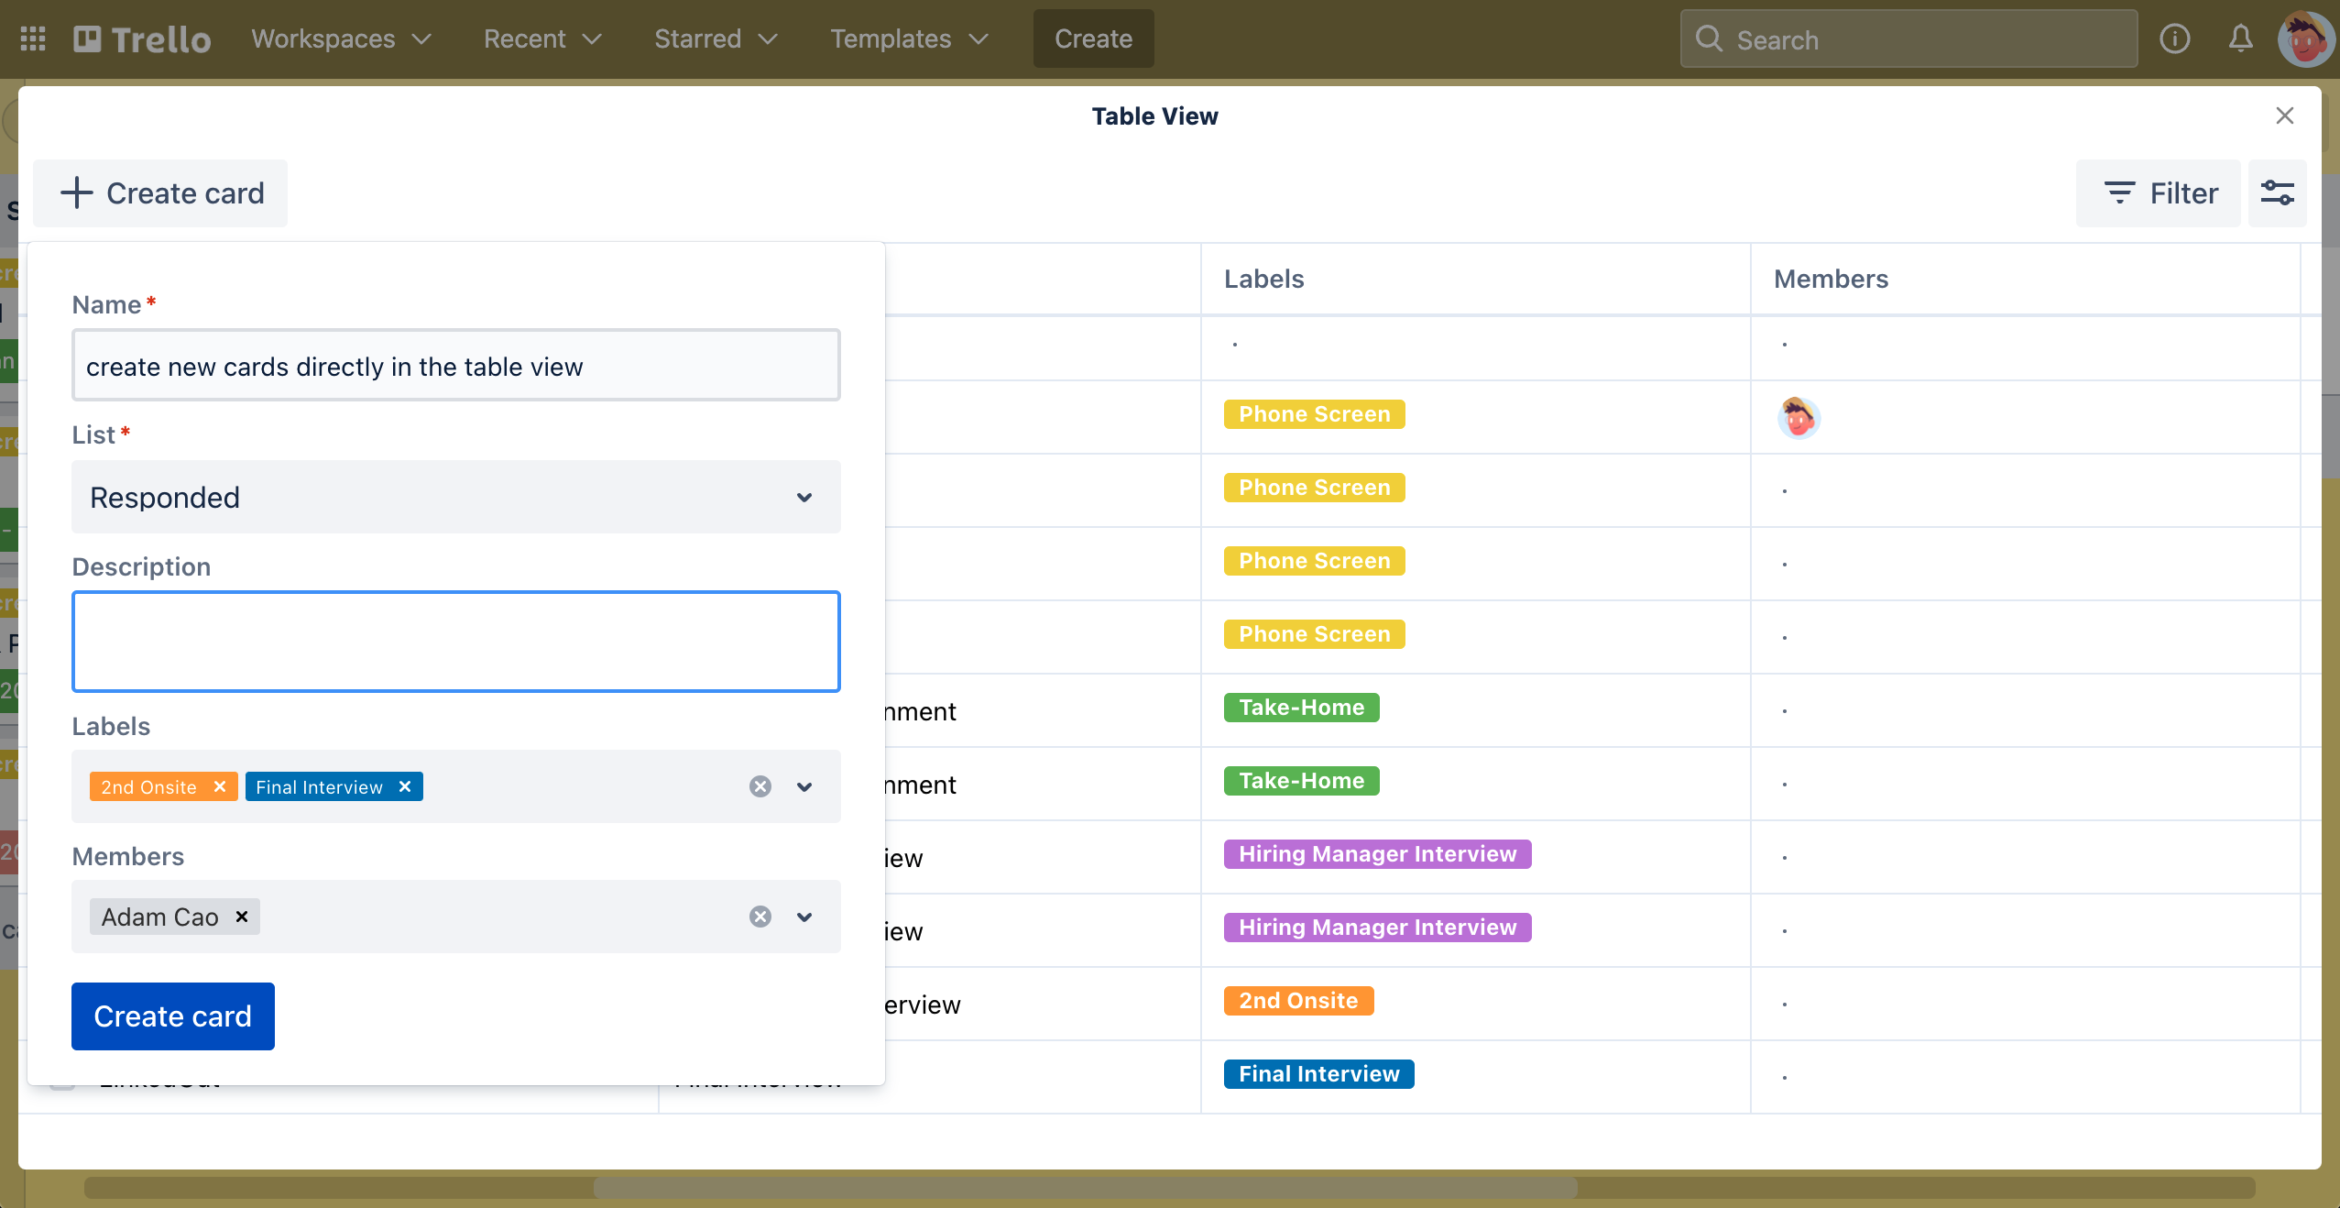Open the table customization settings icon
This screenshot has height=1208, width=2340.
[x=2279, y=192]
